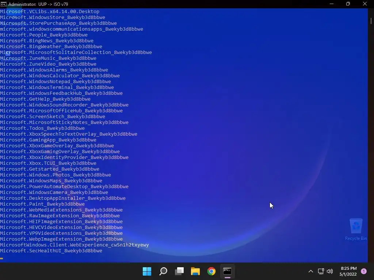Click the Microsoft.HEIFImageExtension line
The height and width of the screenshot is (280, 374).
[61, 221]
